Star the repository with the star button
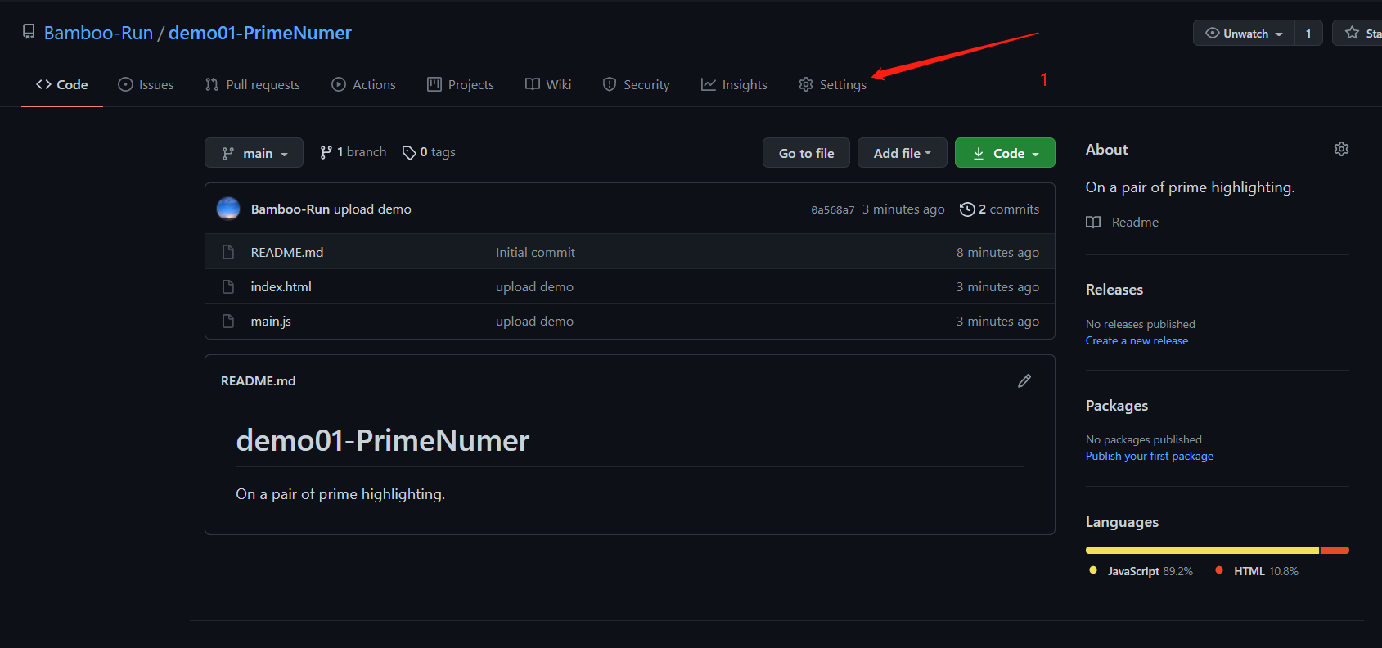The width and height of the screenshot is (1382, 648). 1357,33
